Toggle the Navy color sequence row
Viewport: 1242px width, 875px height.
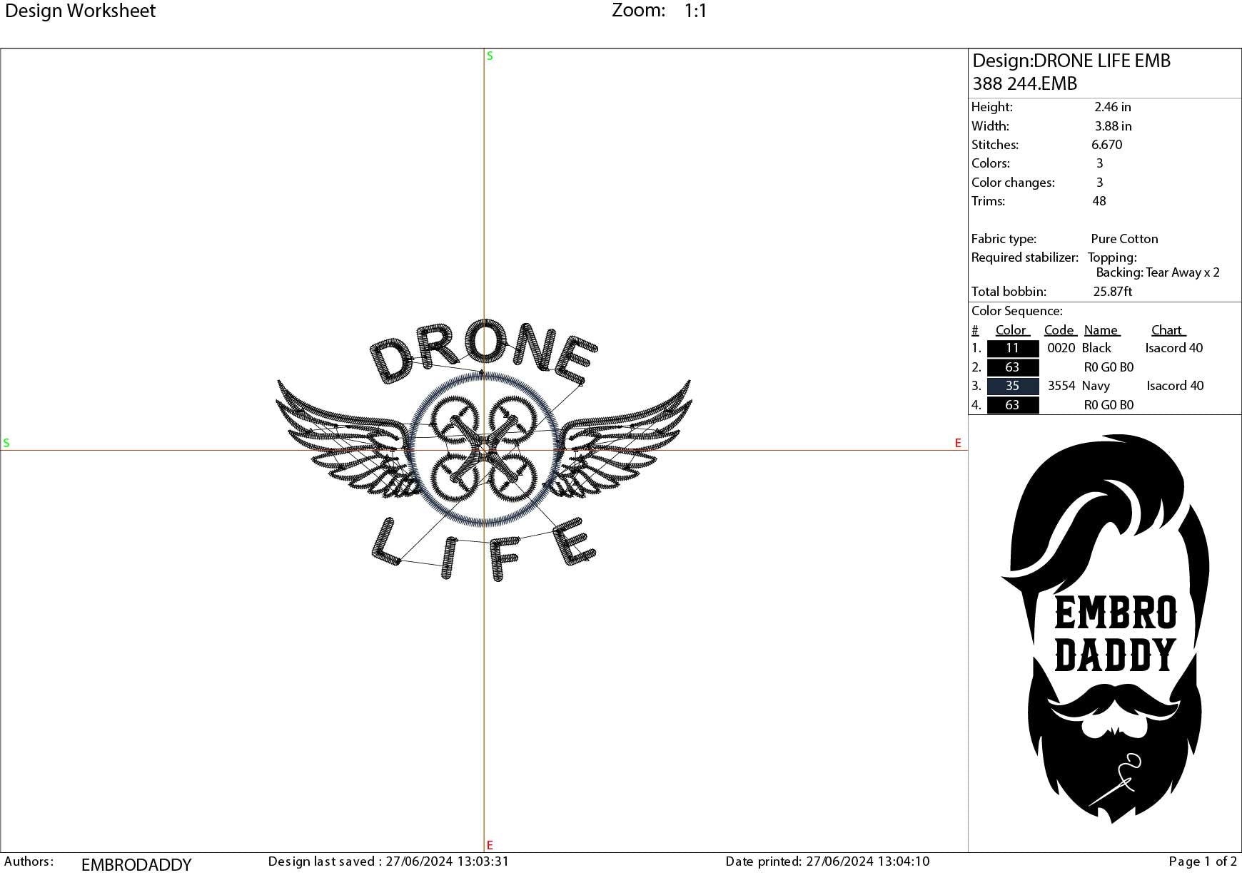(1096, 386)
